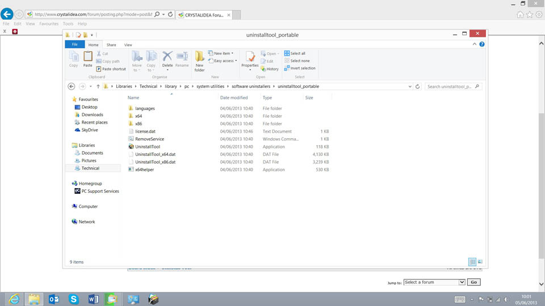
Task: Click the Edit command in Open group
Action: pos(267,61)
